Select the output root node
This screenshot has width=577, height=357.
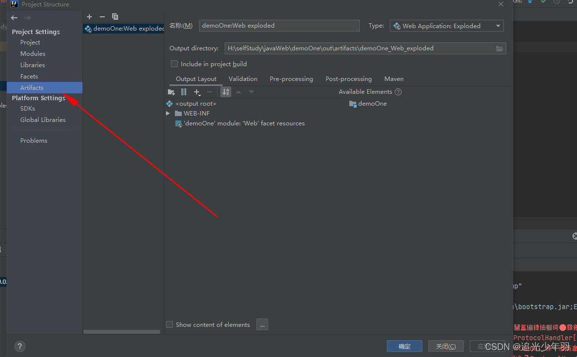point(191,104)
